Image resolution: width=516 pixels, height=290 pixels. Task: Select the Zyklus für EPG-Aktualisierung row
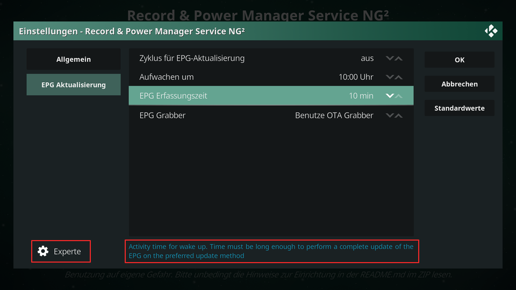tap(271, 58)
